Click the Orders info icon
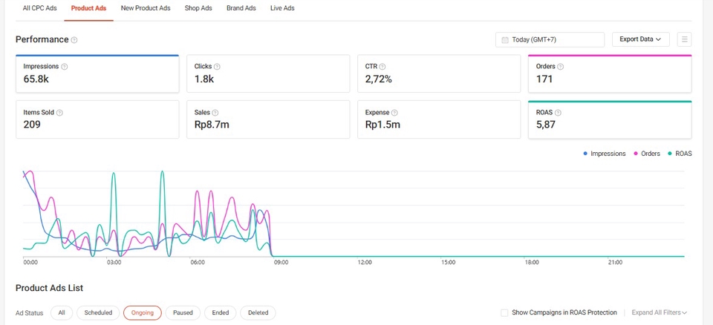This screenshot has width=713, height=325. [561, 67]
